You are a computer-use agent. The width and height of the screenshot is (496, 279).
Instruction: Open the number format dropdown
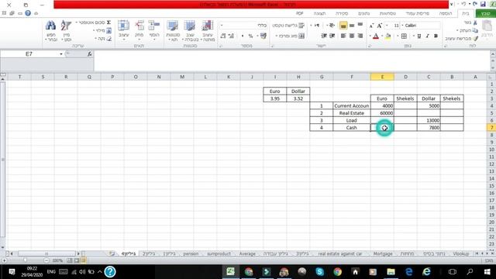(x=222, y=26)
